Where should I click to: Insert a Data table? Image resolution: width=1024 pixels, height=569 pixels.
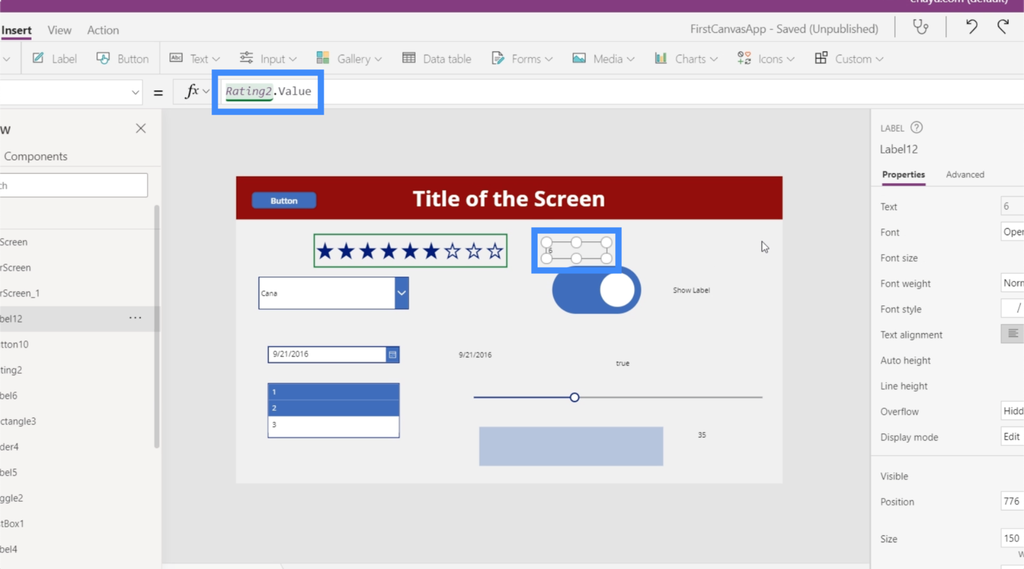(x=437, y=58)
